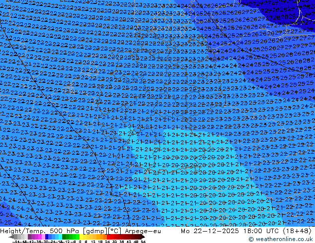Click the '[gdmp]' unit label
This screenshot has height=243, width=315.
click(x=95, y=231)
